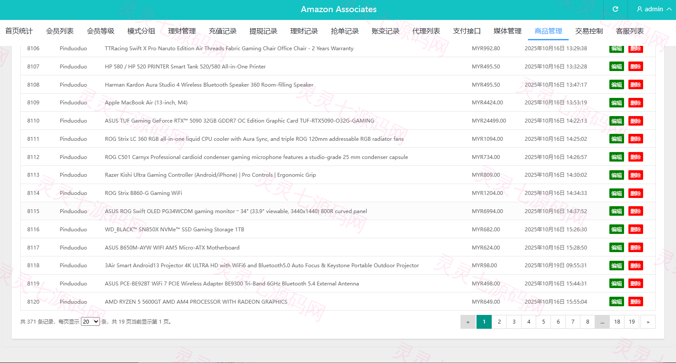Viewport: 676px width, 363px height.
Task: Open 交易控制 menu item
Action: (x=589, y=31)
